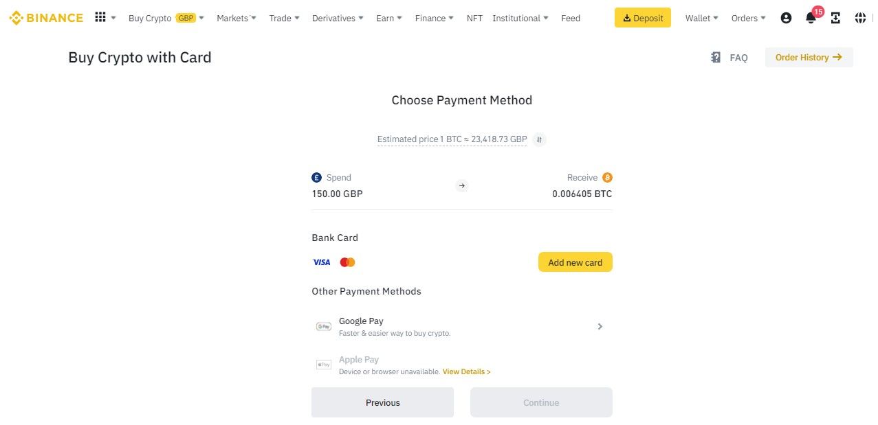878x425 pixels.
Task: Open the Derivatives menu
Action: tap(338, 19)
